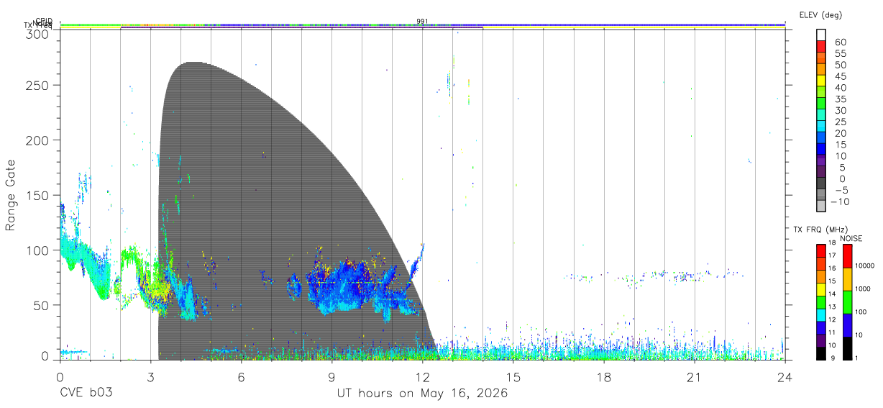The width and height of the screenshot is (883, 408).
Task: Click the 'UT hours on May 16, 2026' label
Action: pos(423,394)
